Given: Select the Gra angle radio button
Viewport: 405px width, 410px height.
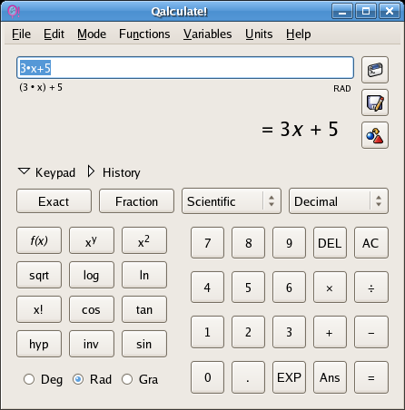Looking at the screenshot, I should click(127, 379).
